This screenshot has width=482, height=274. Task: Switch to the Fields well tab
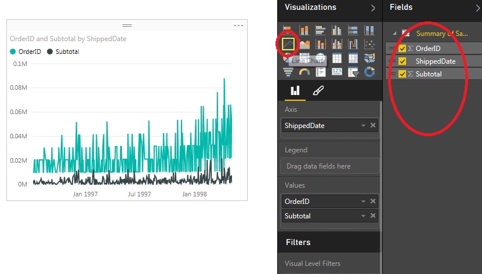coord(295,90)
